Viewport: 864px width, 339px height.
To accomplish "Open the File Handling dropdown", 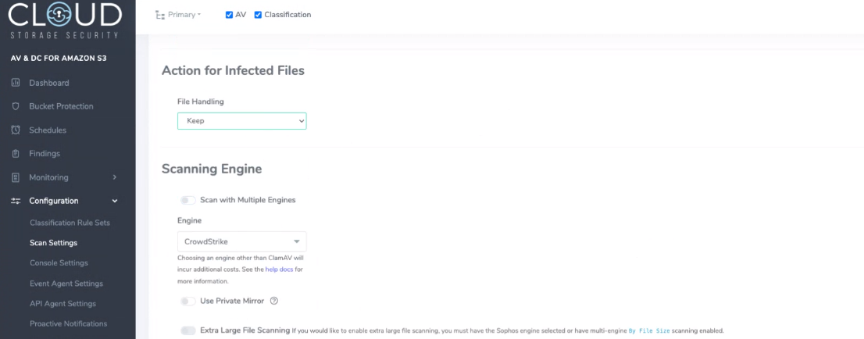I will (x=241, y=121).
